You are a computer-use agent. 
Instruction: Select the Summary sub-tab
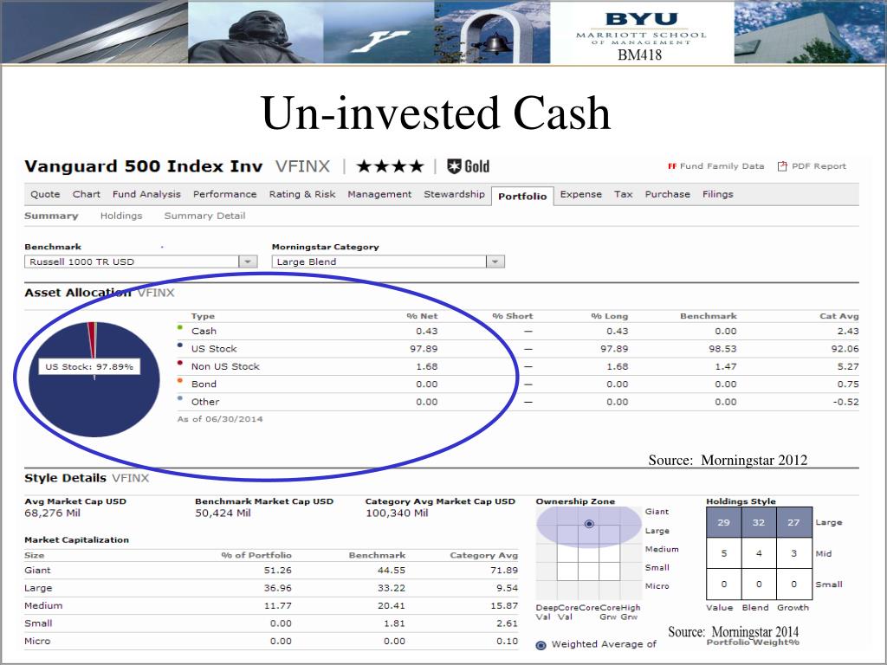coord(51,216)
